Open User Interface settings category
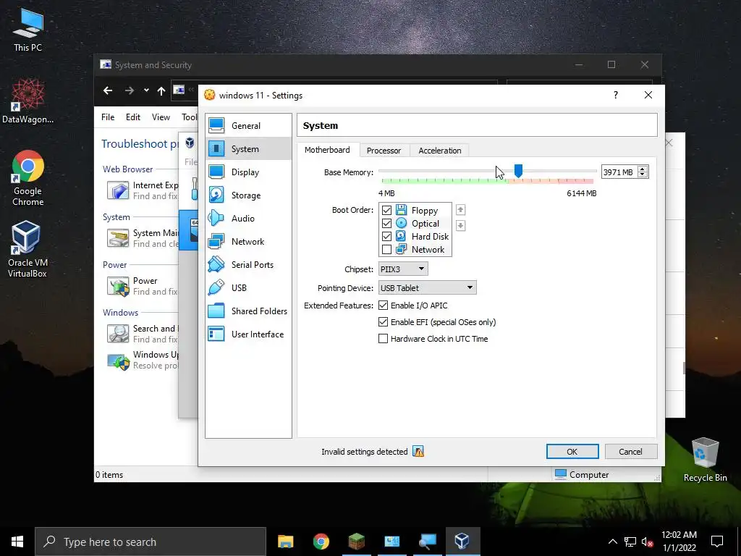741x556 pixels. pos(248,334)
